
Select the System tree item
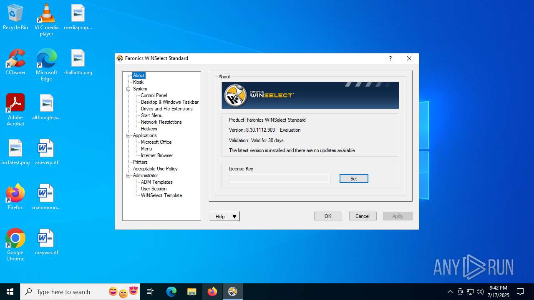click(140, 89)
